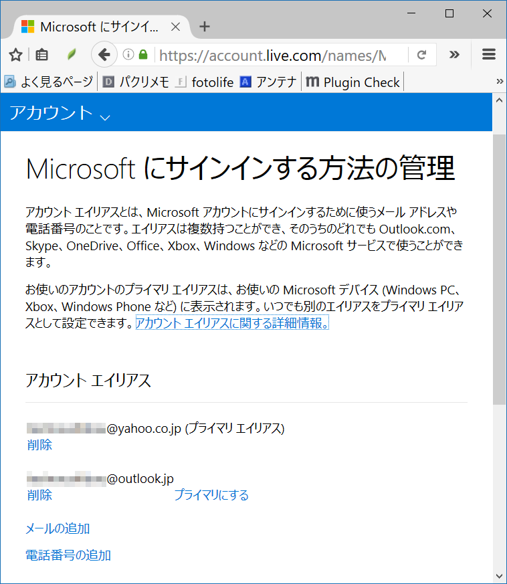The height and width of the screenshot is (584, 507).
Task: Click メールの追加 link
Action: pyautogui.click(x=58, y=528)
